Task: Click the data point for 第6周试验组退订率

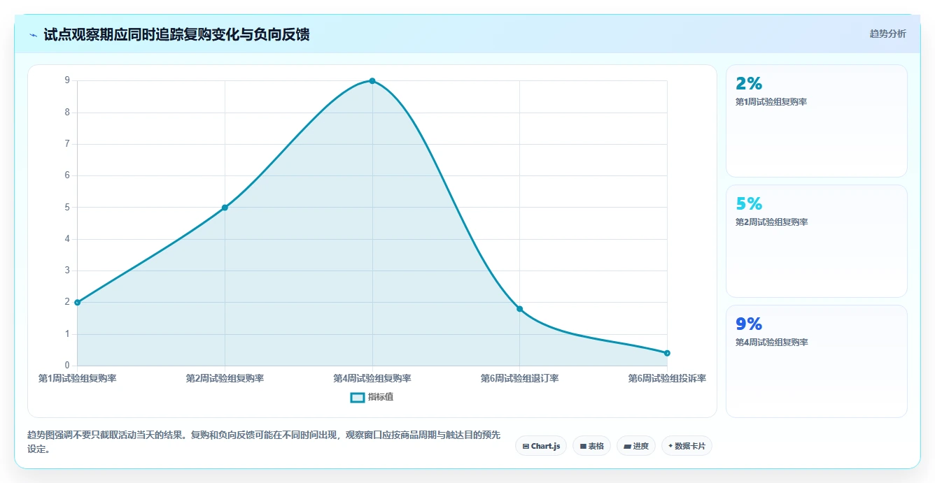Action: [519, 309]
